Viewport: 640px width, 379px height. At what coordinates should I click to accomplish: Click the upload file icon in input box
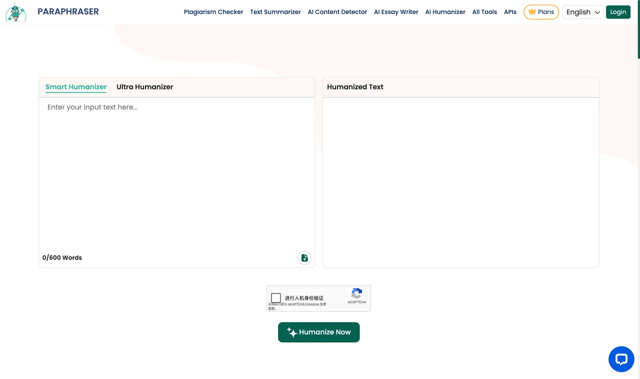coord(304,258)
